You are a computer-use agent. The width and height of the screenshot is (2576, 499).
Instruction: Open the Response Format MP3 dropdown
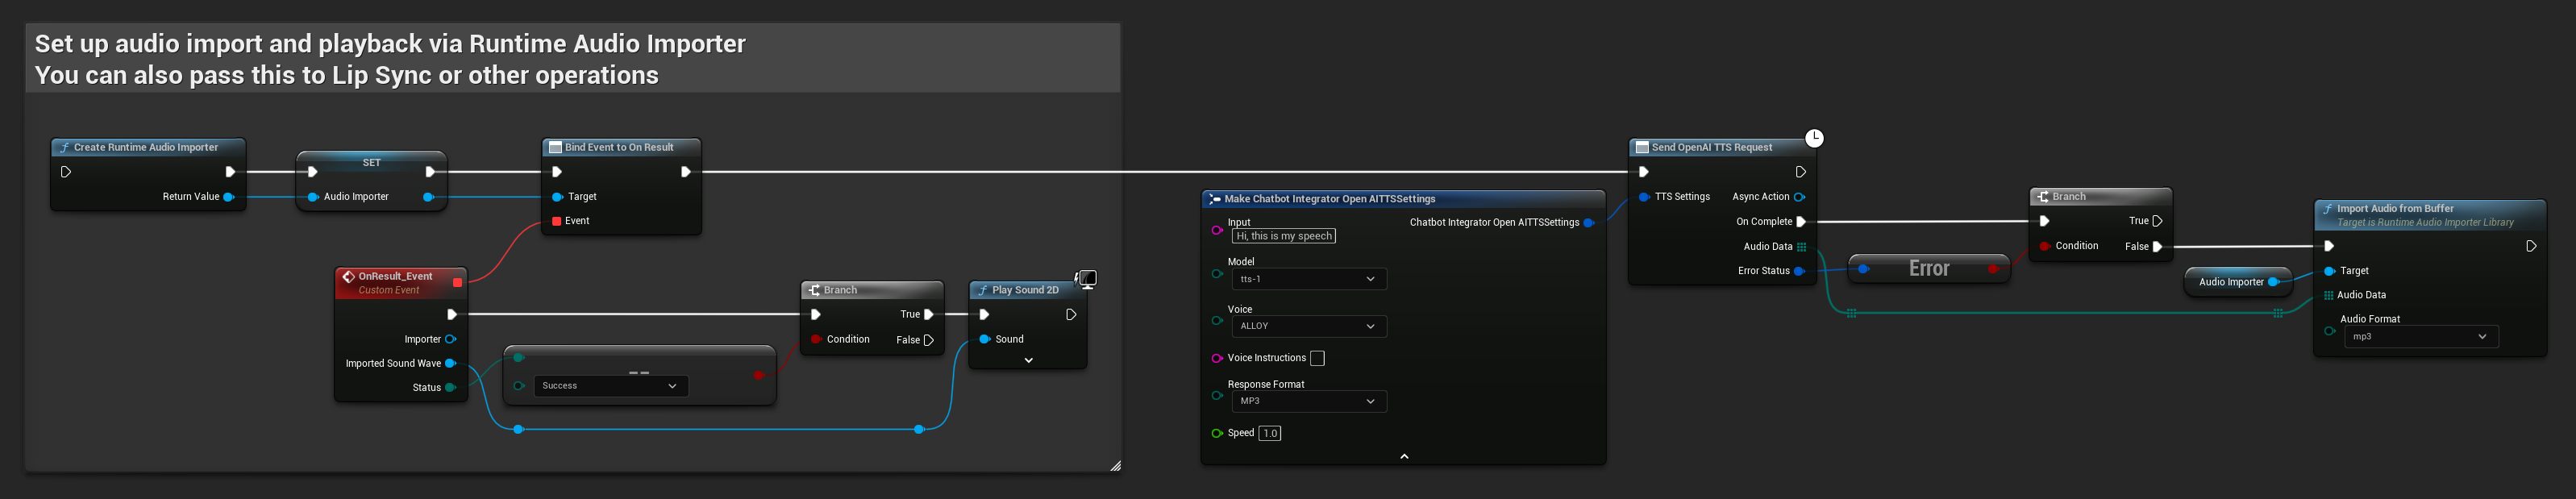(1308, 401)
